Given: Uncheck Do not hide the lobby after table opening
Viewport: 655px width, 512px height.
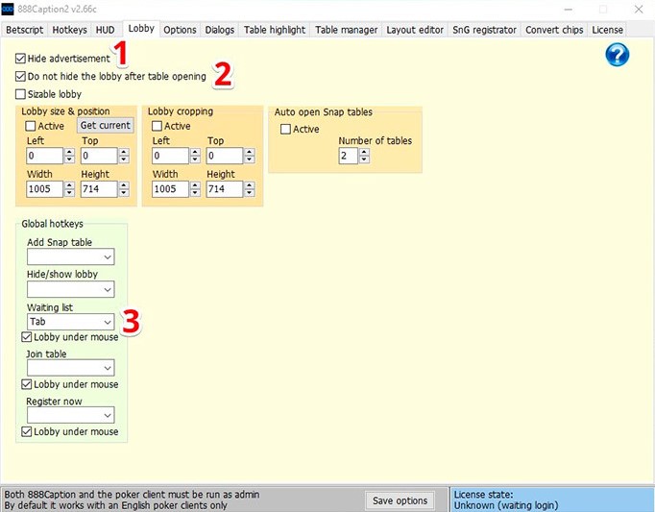Looking at the screenshot, I should point(21,76).
